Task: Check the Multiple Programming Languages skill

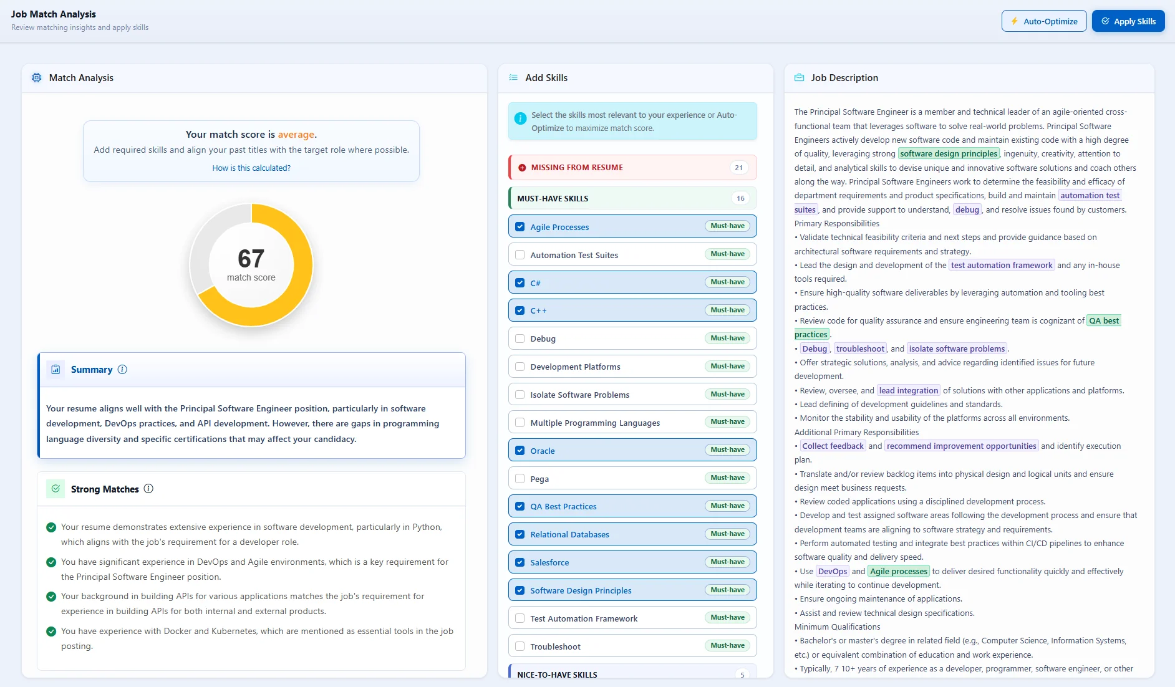Action: click(520, 423)
